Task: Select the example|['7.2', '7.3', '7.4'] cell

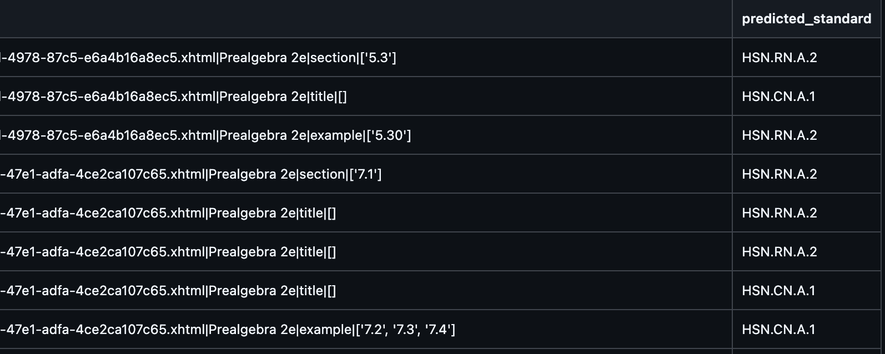Action: (x=366, y=330)
